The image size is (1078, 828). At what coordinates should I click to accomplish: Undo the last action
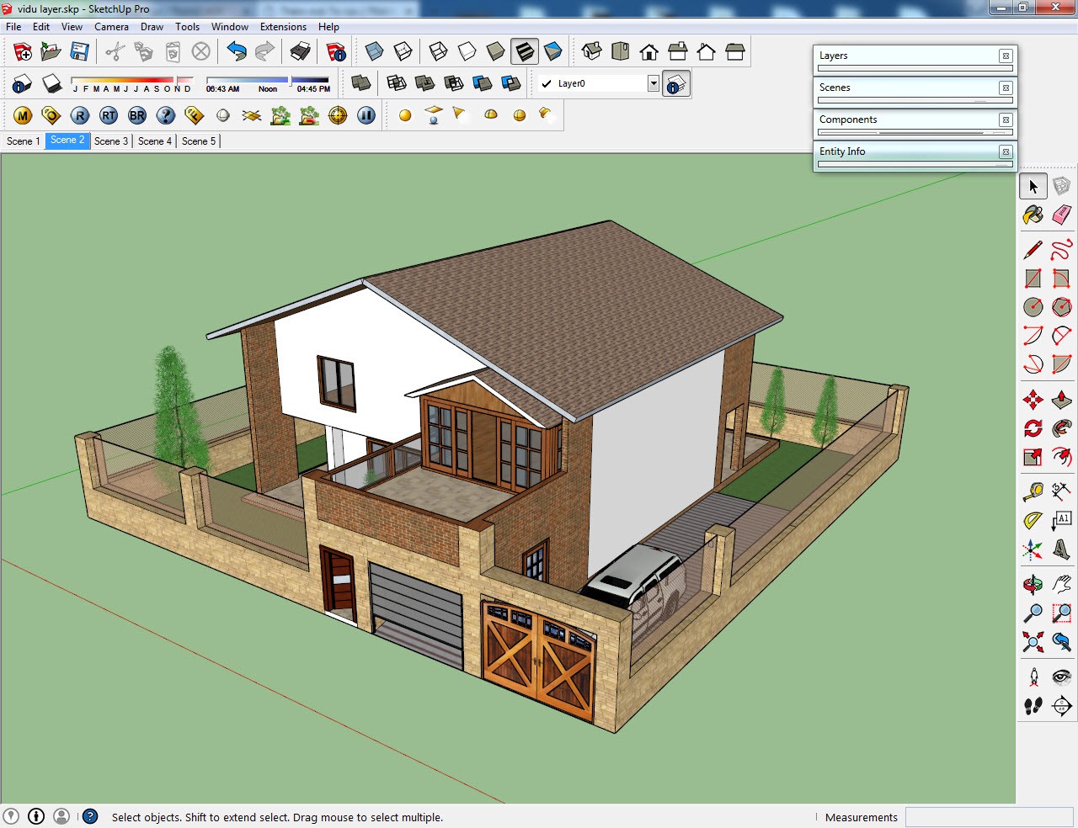point(237,52)
